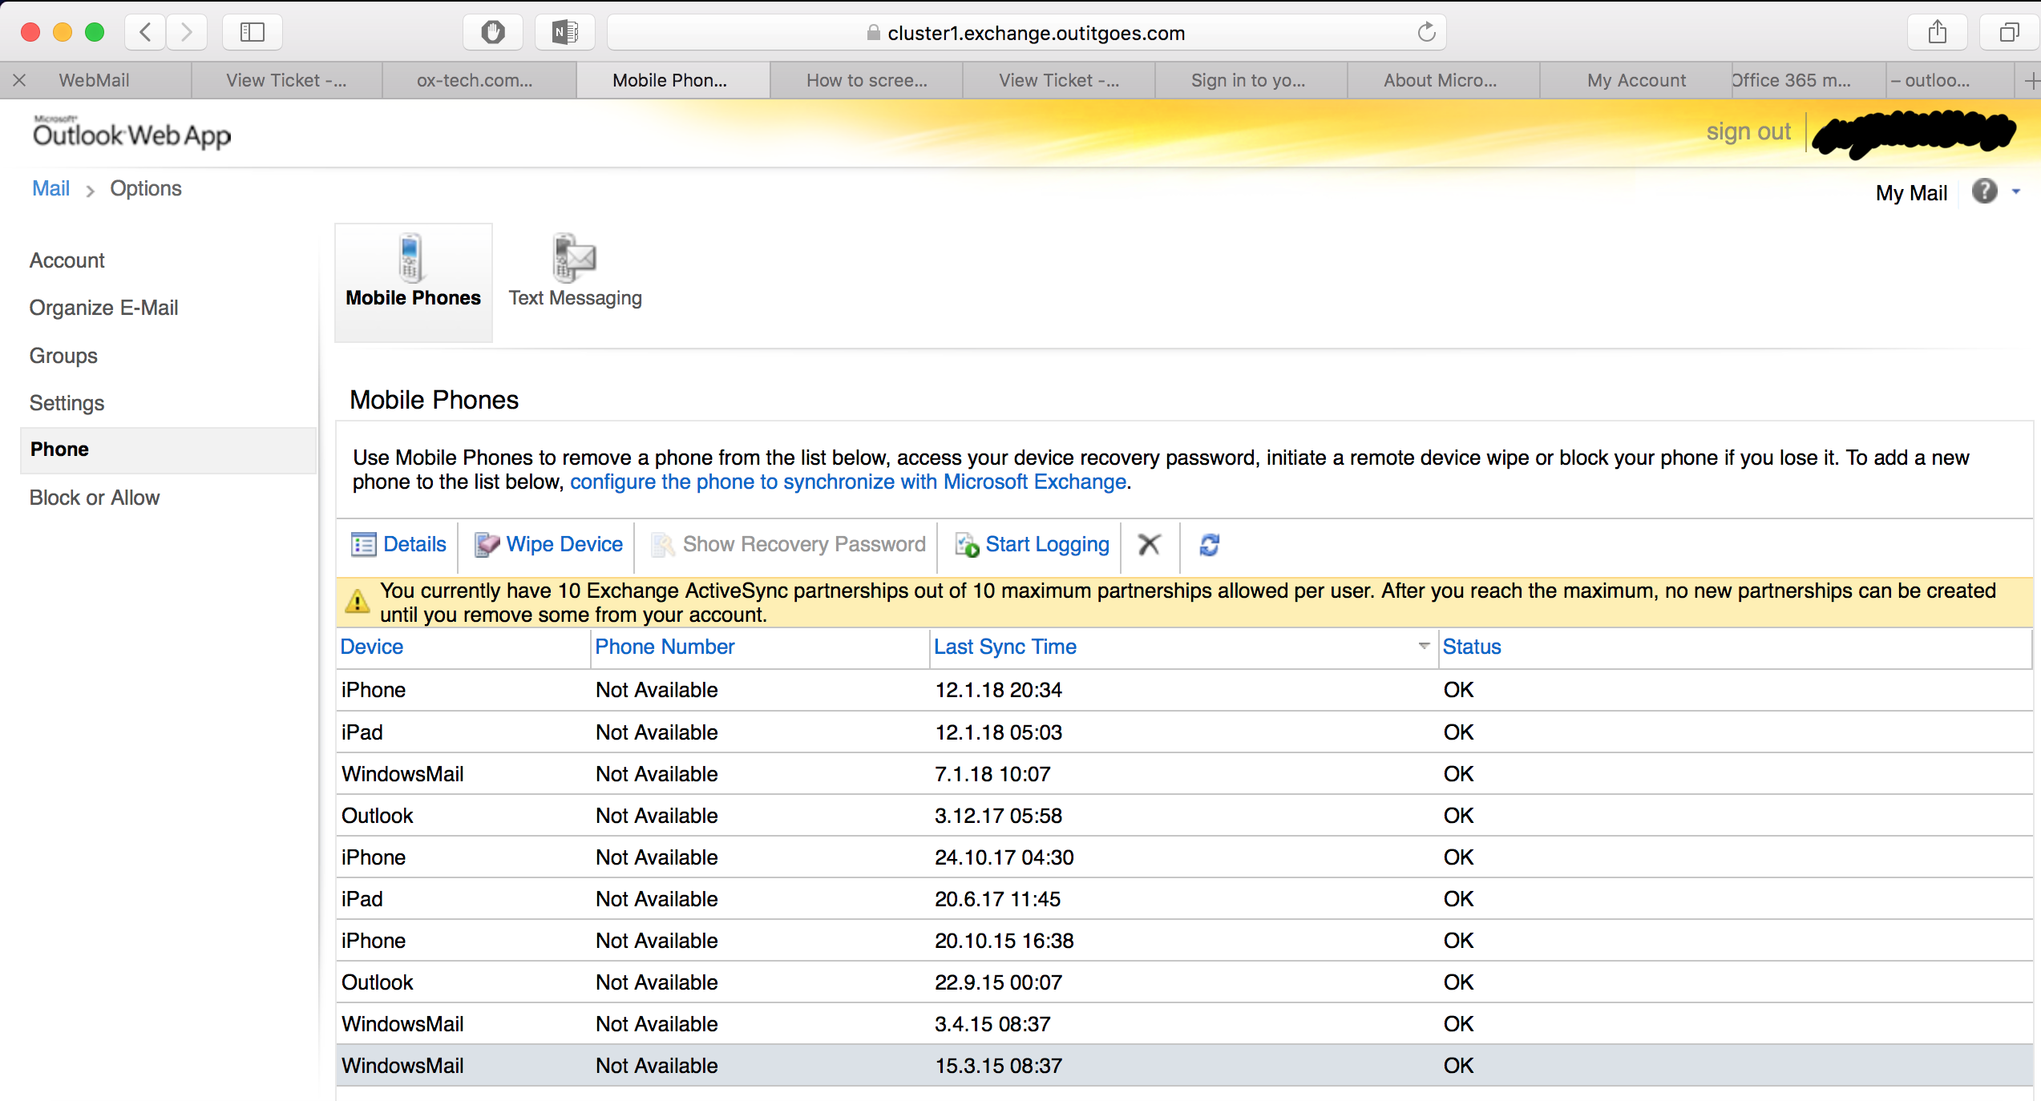2041x1101 pixels.
Task: Click Last Sync Time sort arrow
Action: coord(1424,646)
